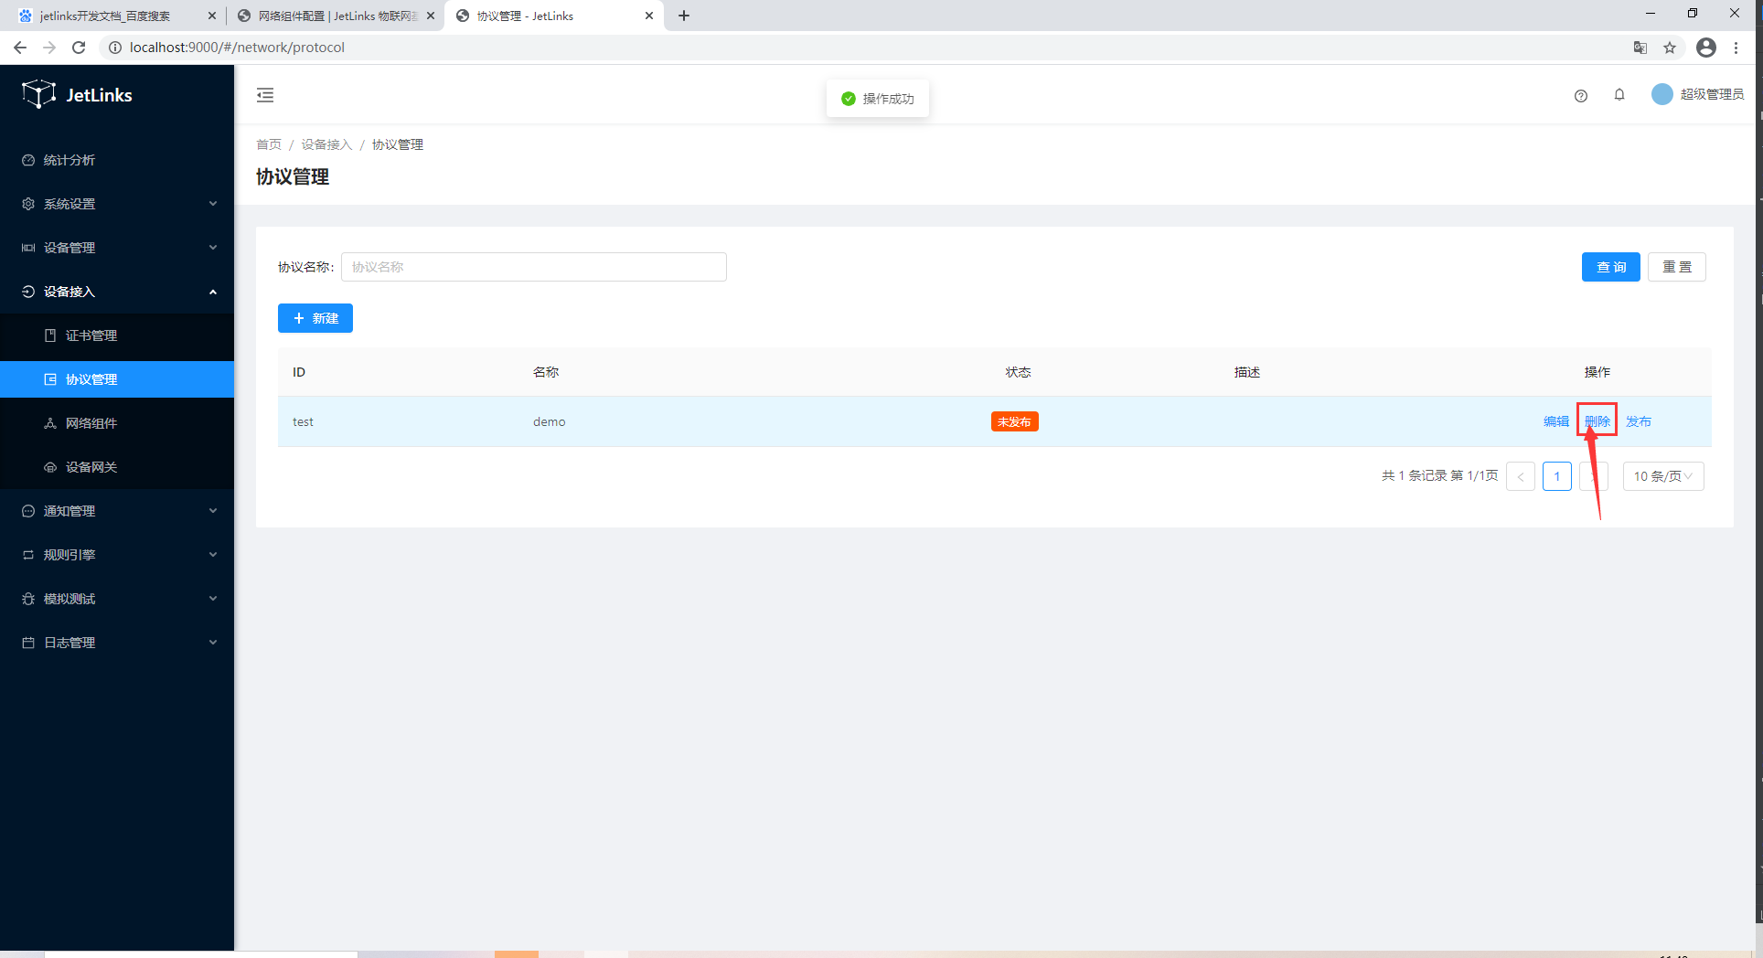Expand the 设备管理 menu

(117, 248)
